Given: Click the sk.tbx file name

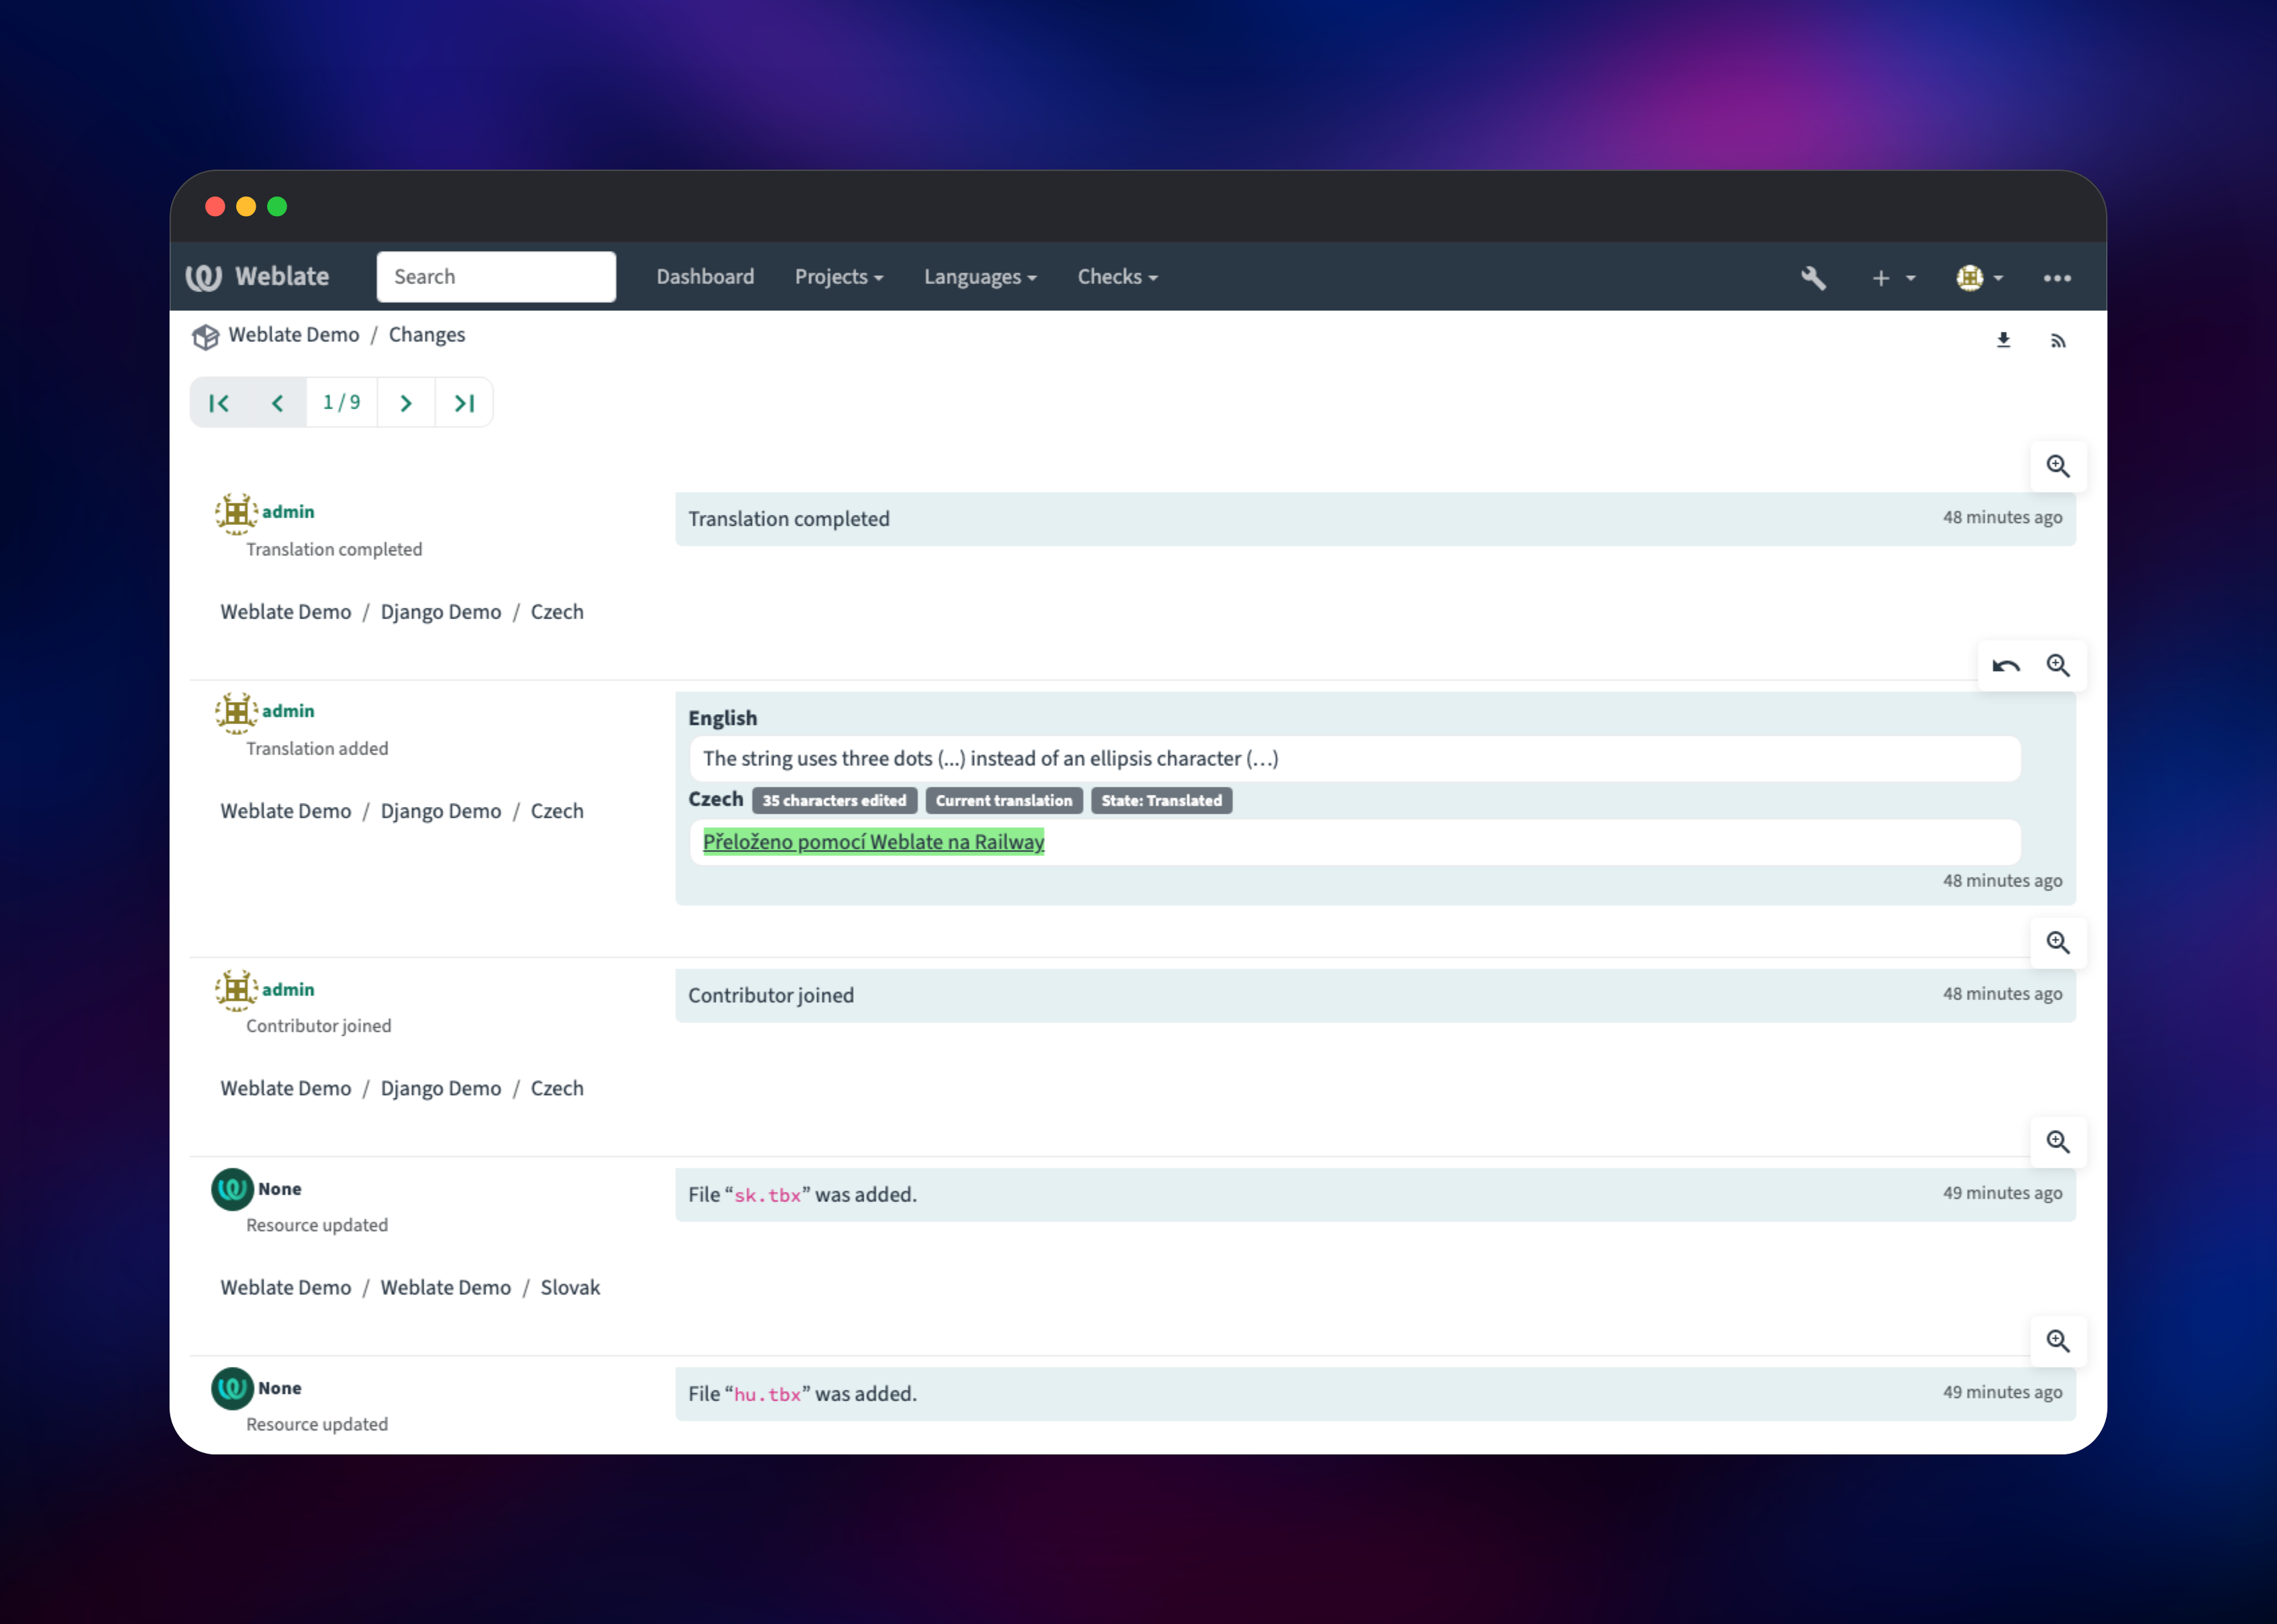Looking at the screenshot, I should (x=768, y=1196).
